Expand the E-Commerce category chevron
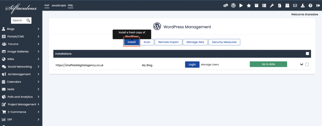 click(38, 112)
